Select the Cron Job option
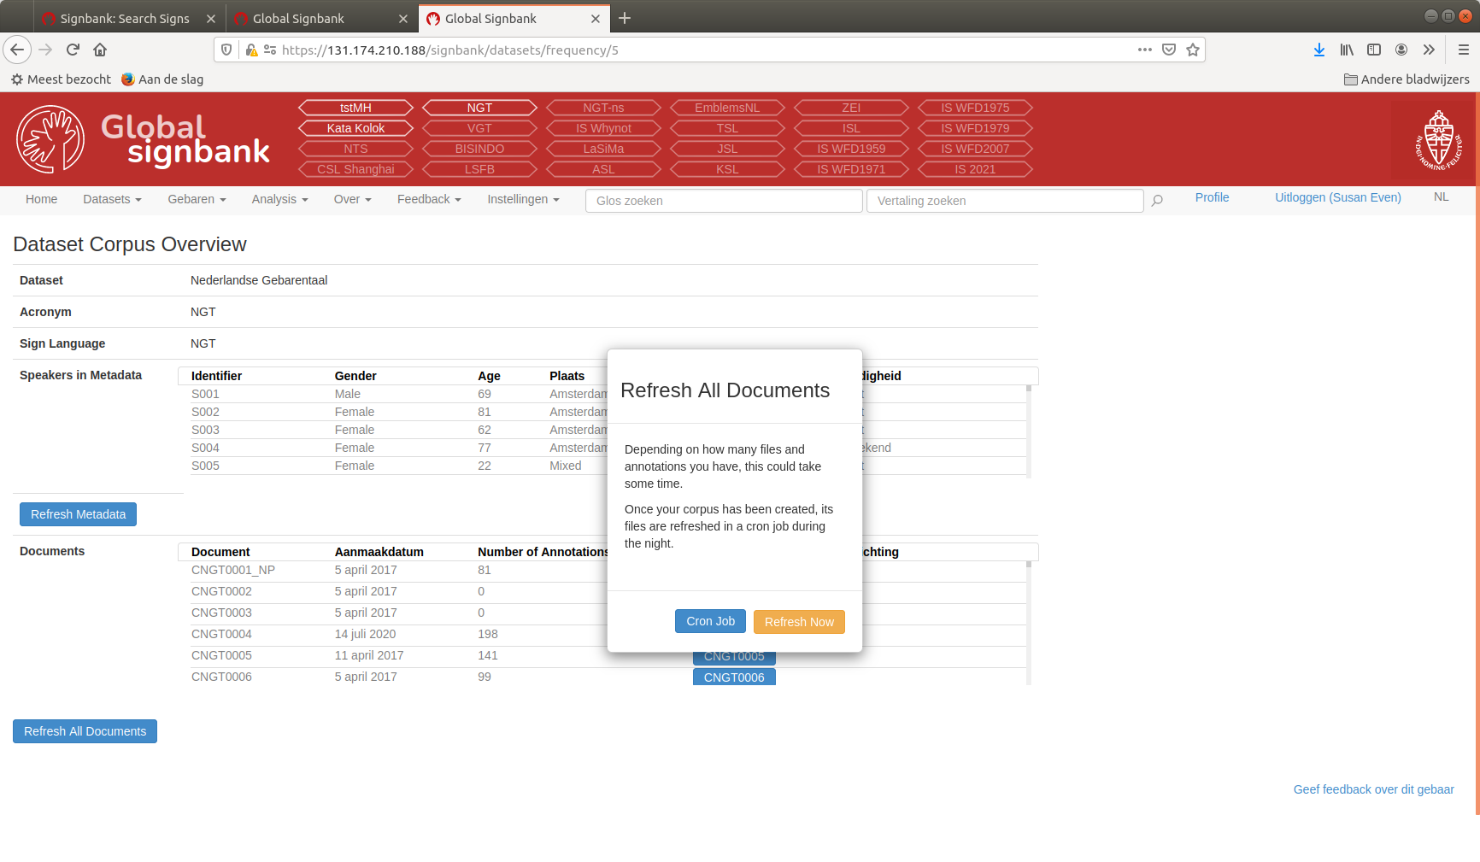Image resolution: width=1480 pixels, height=862 pixels. click(710, 621)
